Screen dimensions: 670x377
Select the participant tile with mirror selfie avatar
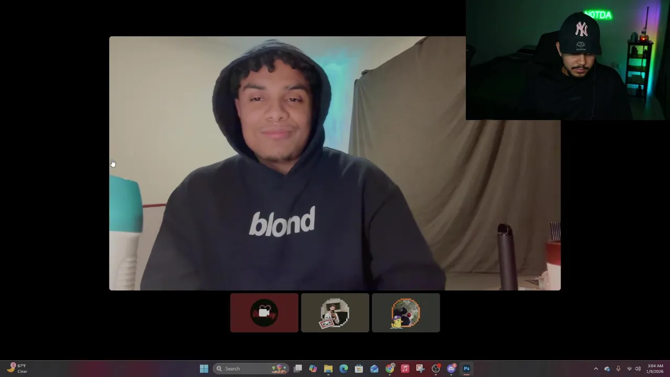pyautogui.click(x=335, y=313)
